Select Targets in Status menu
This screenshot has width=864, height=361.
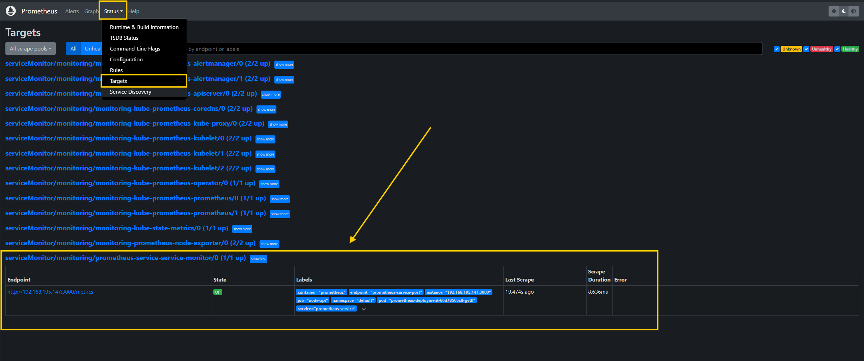click(x=144, y=81)
